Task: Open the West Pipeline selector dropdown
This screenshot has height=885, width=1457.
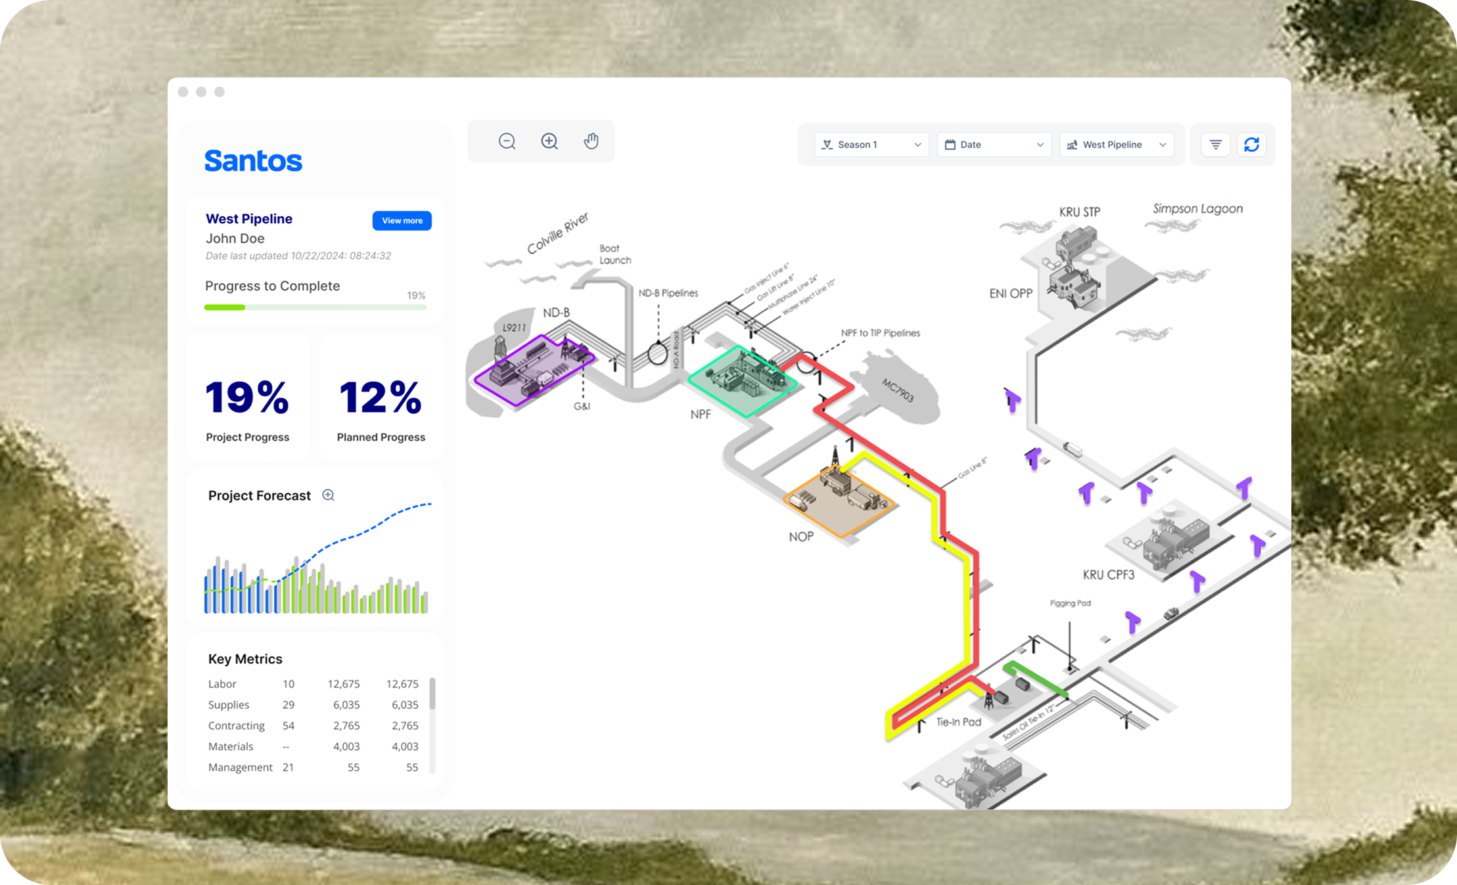Action: pyautogui.click(x=1117, y=145)
